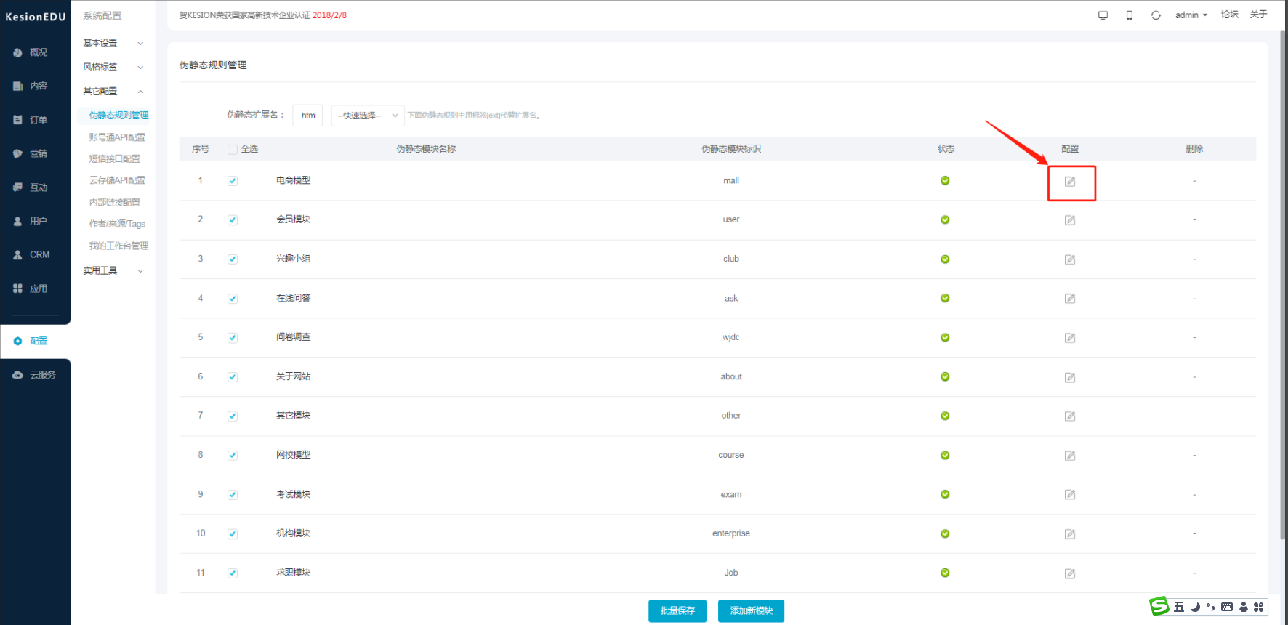Uncheck the 问卷调查 row checkbox
1288x625 pixels.
(233, 338)
